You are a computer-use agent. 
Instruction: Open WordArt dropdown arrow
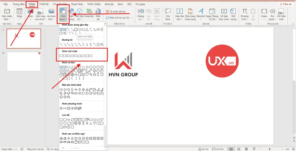click(x=201, y=19)
